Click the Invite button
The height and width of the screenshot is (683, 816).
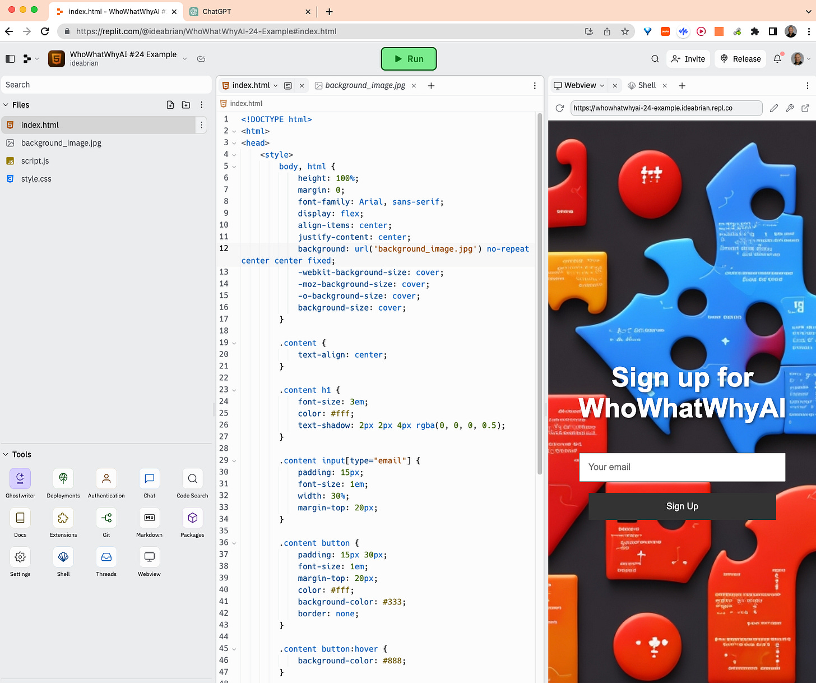tap(688, 59)
